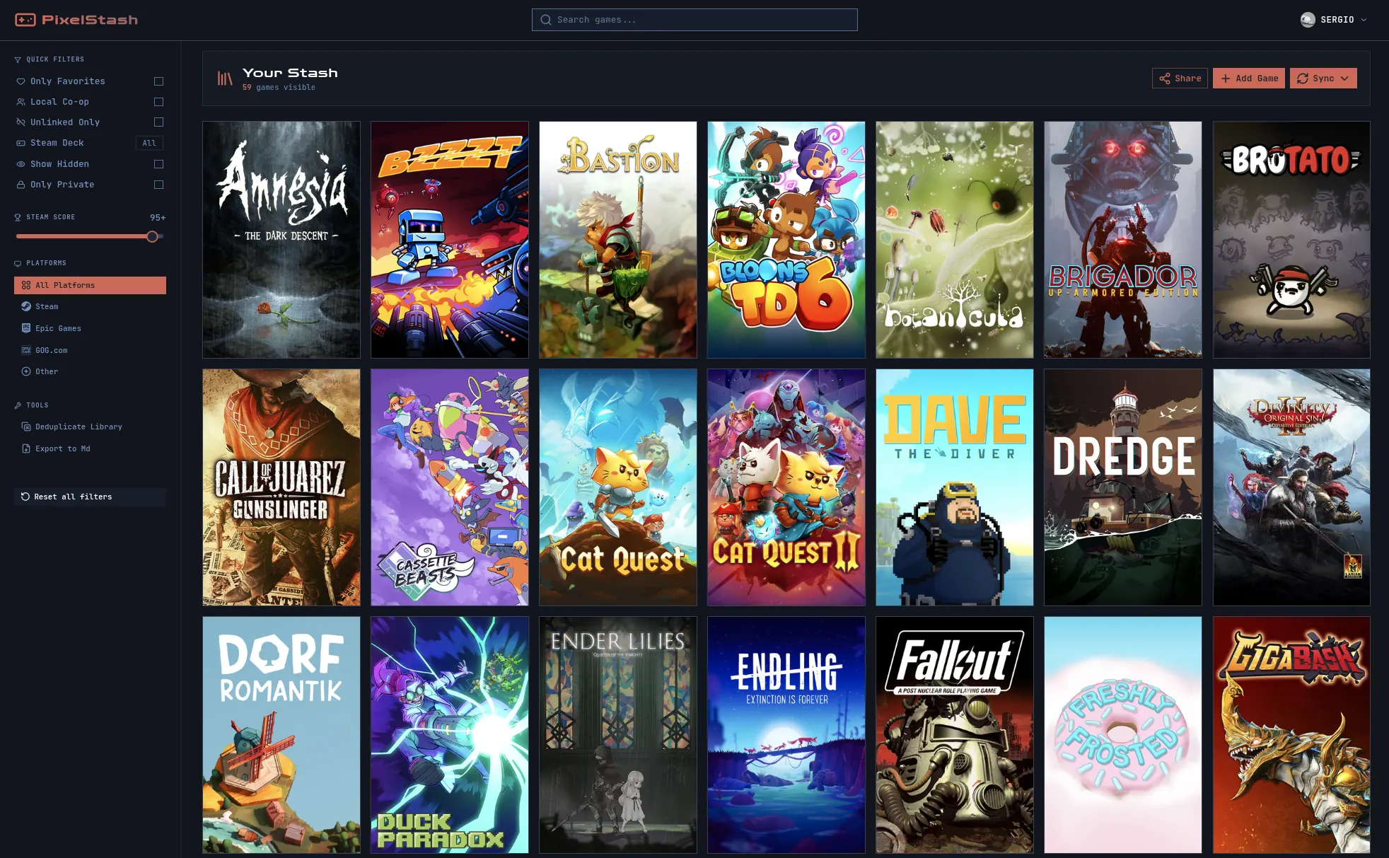Open the Brotato game cover
This screenshot has height=858, width=1389.
1291,240
